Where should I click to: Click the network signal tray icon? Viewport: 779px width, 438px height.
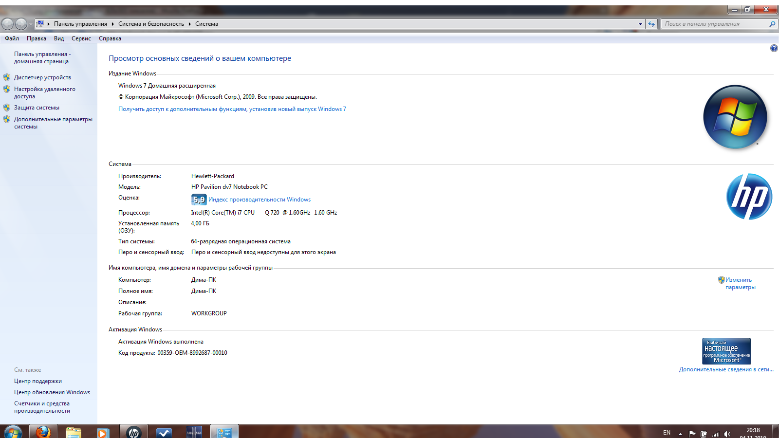coord(715,434)
